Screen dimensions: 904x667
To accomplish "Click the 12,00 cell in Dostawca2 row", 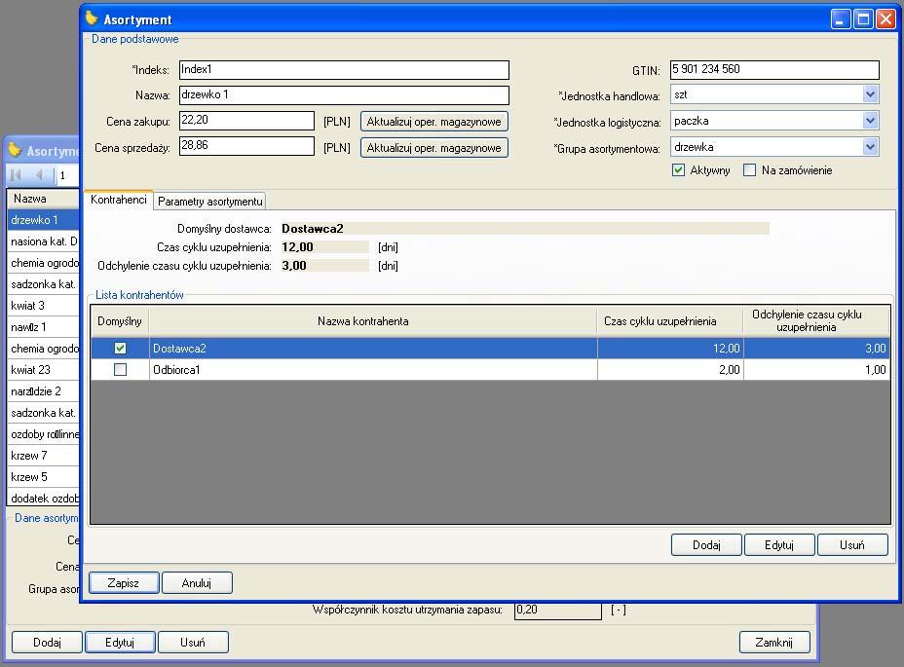I will click(670, 349).
